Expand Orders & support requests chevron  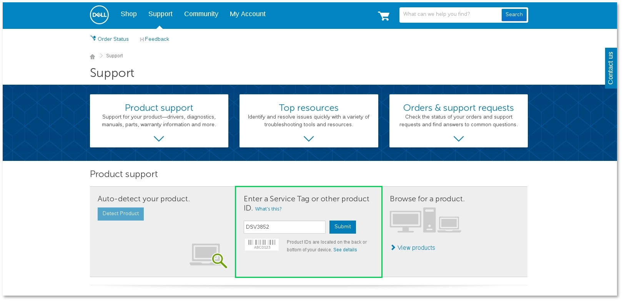pyautogui.click(x=459, y=139)
